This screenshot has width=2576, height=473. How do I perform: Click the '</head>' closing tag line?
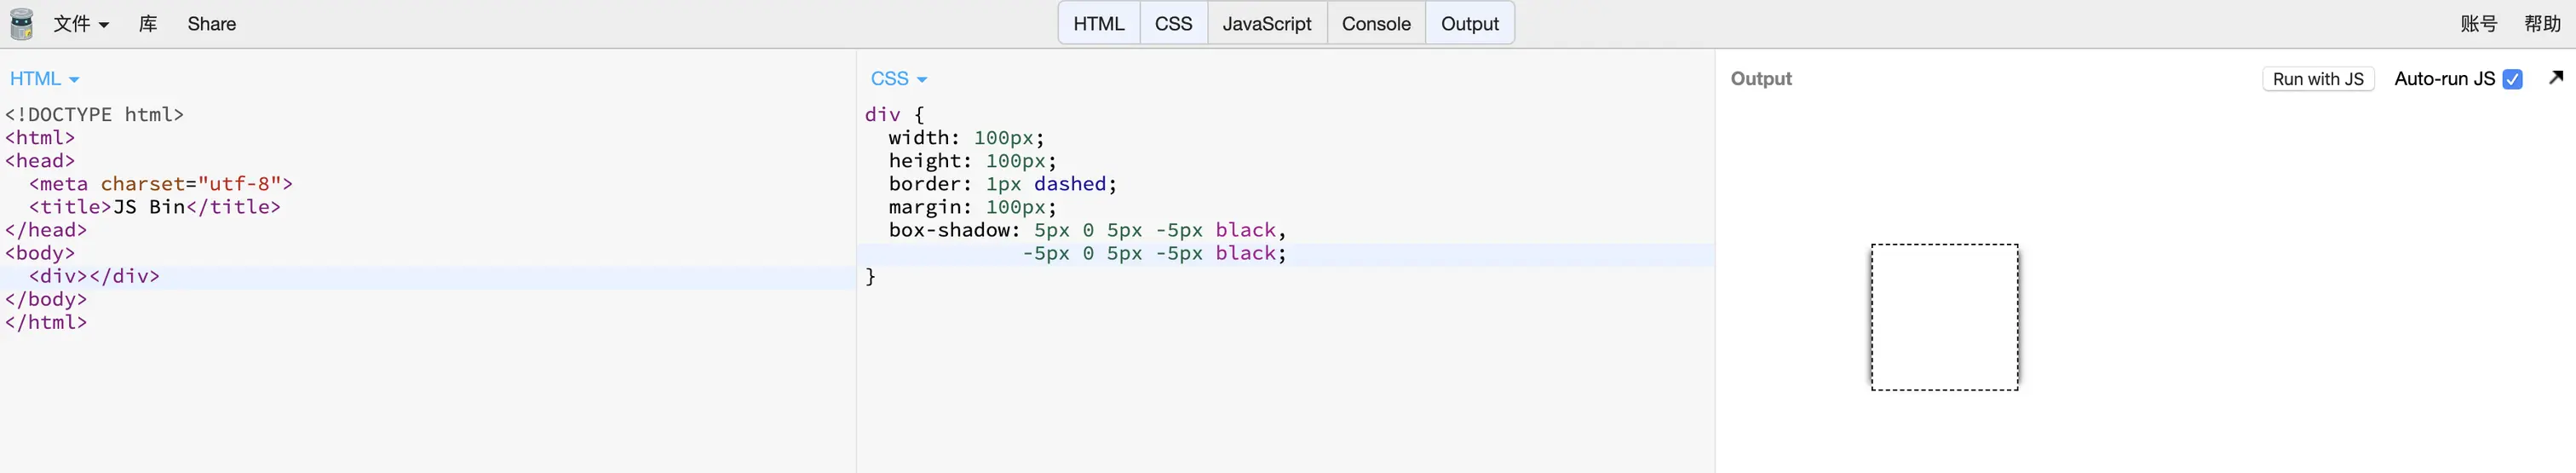(46, 230)
